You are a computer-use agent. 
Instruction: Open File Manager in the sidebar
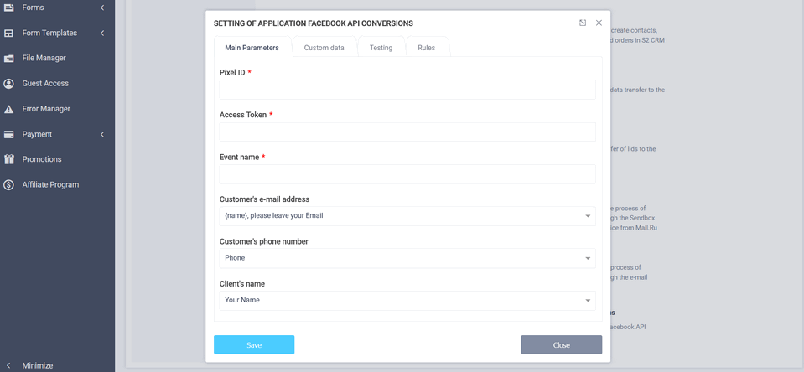coord(44,58)
